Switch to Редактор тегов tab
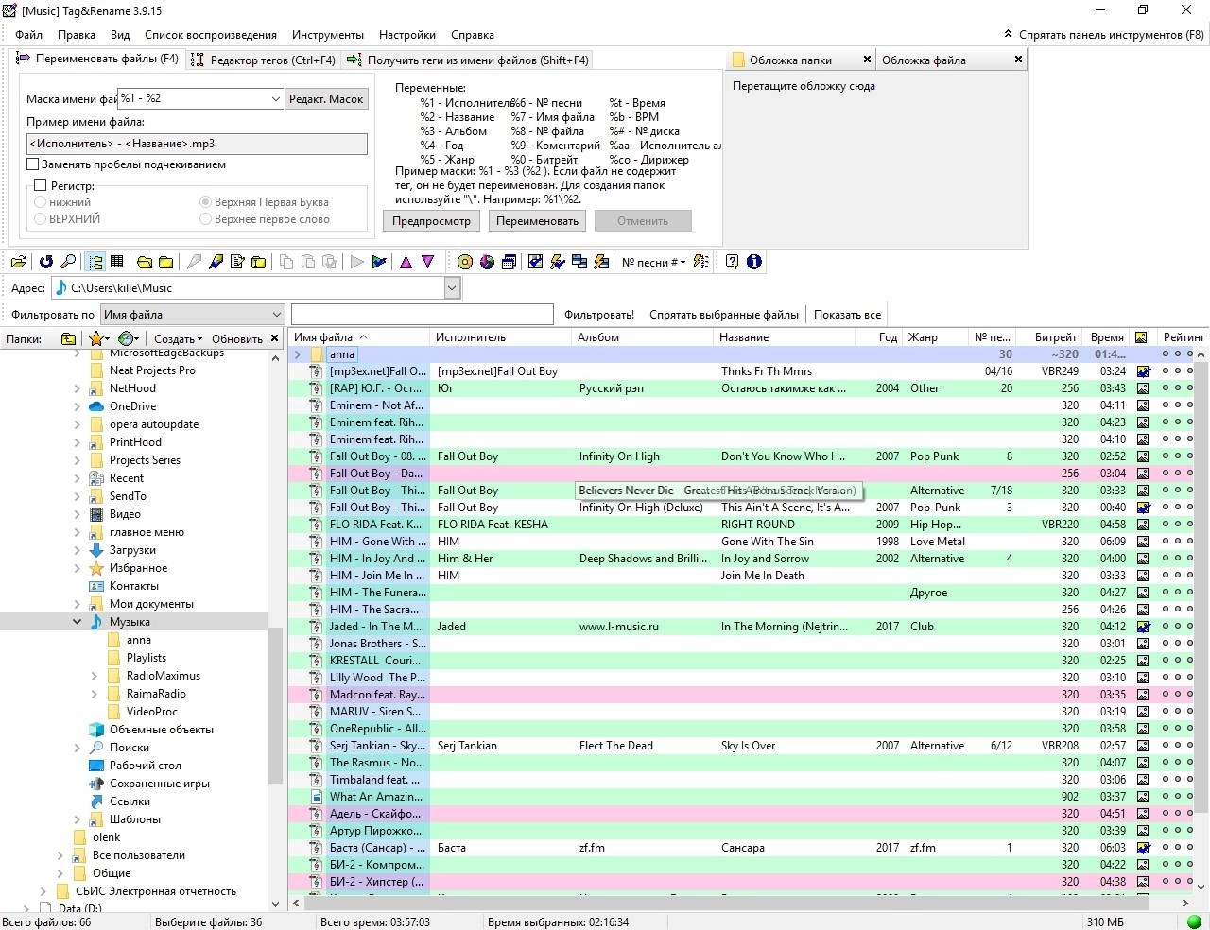This screenshot has height=930, width=1210. (x=264, y=60)
